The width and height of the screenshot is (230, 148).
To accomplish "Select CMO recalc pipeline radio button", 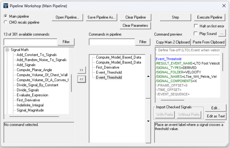I will [6, 22].
